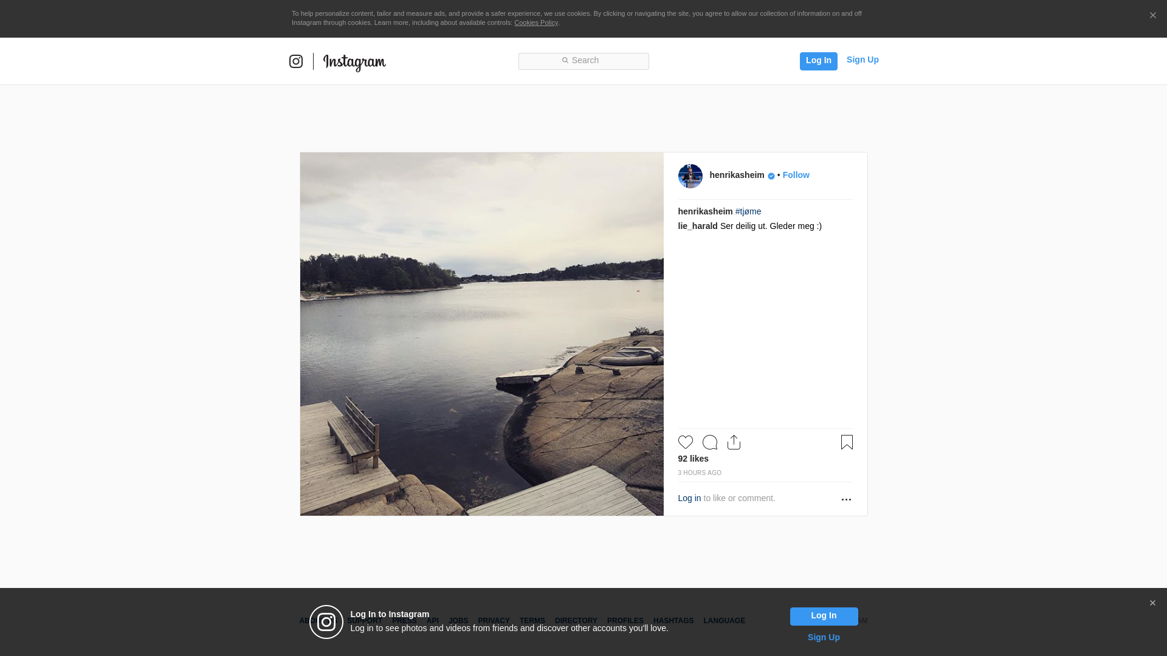Click Sign Up in bottom banner
The height and width of the screenshot is (656, 1167).
point(823,637)
